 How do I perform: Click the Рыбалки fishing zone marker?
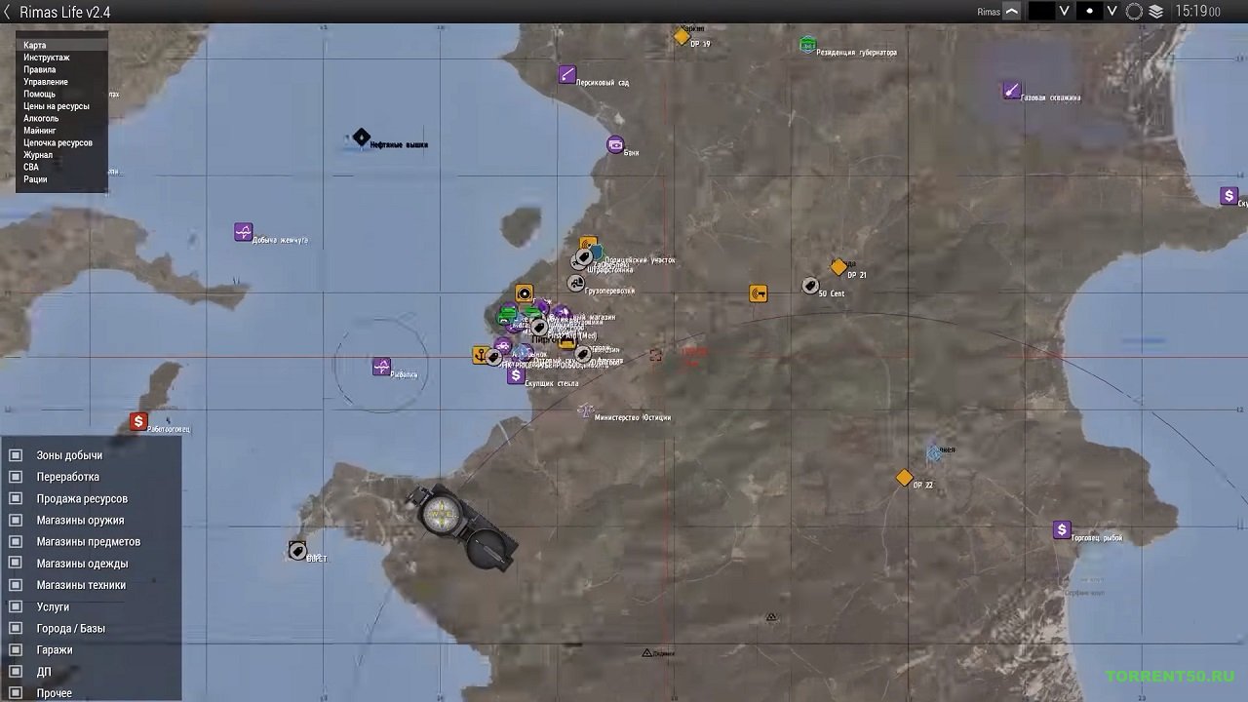point(381,367)
